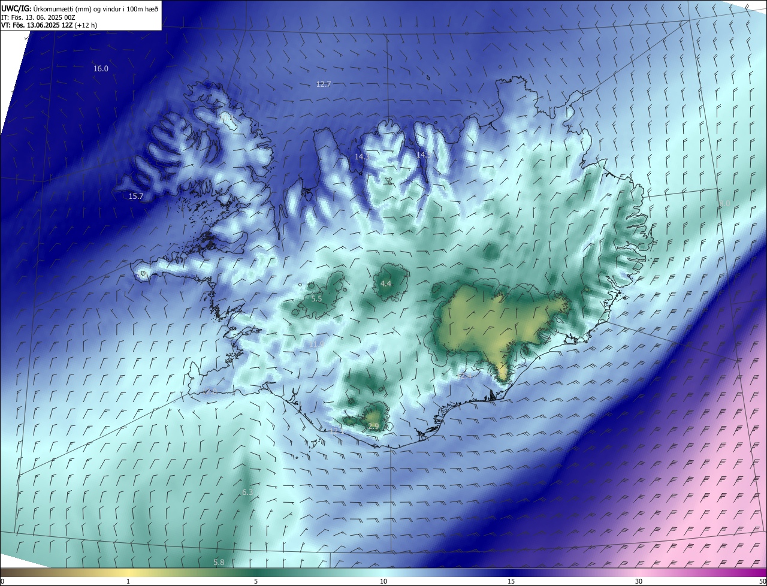The image size is (767, 586).
Task: Click the 12.0 value label on southwest coast
Action: pos(209,392)
